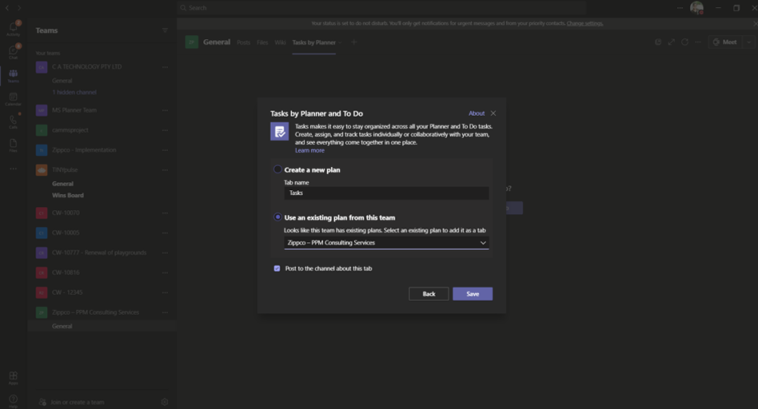The width and height of the screenshot is (758, 409).
Task: Click the reload tab icon
Action: point(684,42)
